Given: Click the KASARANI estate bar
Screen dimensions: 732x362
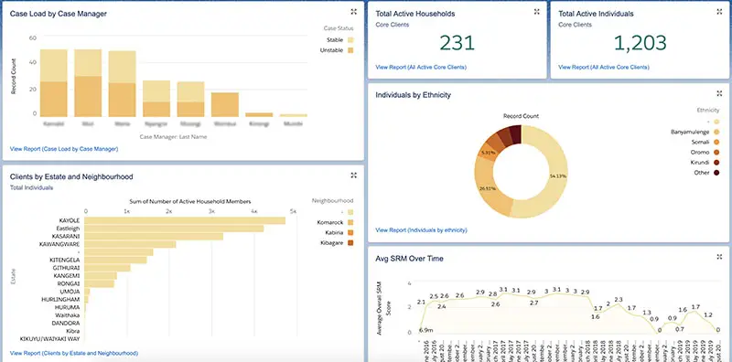Looking at the screenshot, I should 154,237.
